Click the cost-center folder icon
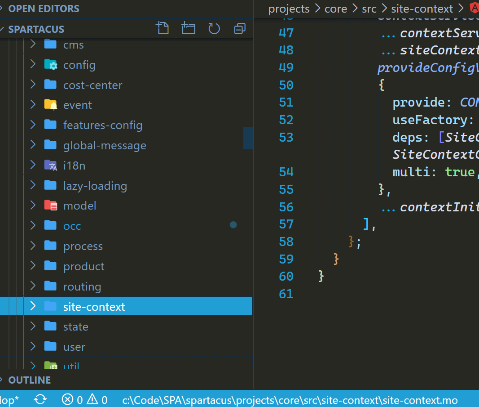This screenshot has height=407, width=479. [50, 85]
